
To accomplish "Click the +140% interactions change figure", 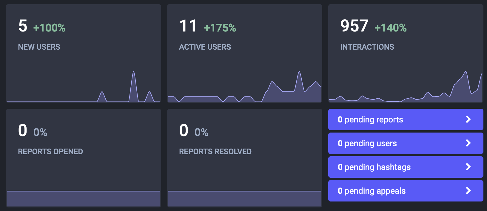I will tap(390, 28).
